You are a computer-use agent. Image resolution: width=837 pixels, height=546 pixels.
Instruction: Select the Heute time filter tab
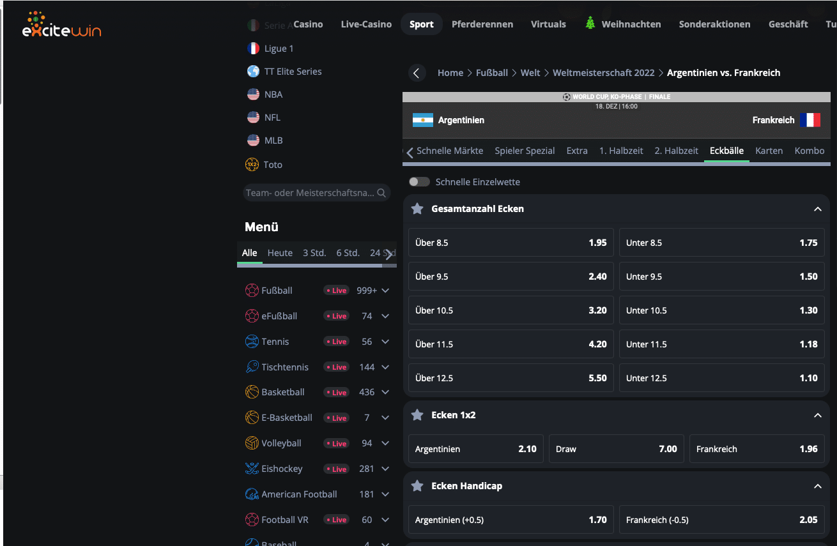(x=280, y=253)
